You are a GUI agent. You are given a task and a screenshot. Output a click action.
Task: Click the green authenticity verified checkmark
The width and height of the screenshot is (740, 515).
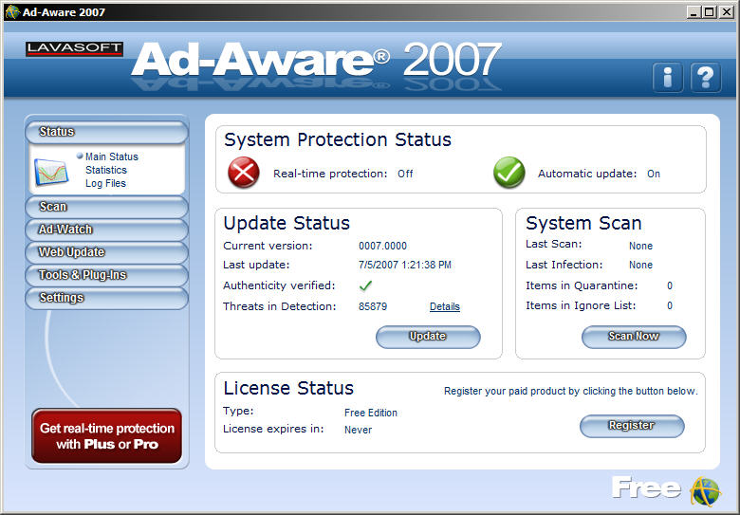[365, 285]
